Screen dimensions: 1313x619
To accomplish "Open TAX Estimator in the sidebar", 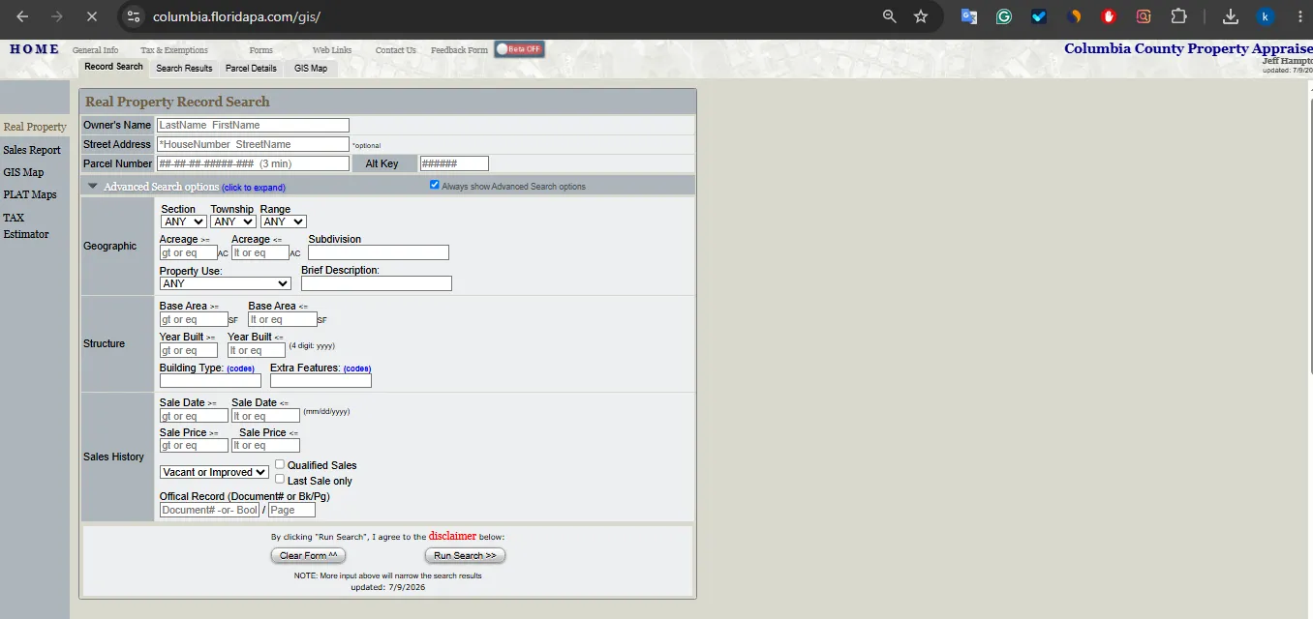I will [26, 225].
